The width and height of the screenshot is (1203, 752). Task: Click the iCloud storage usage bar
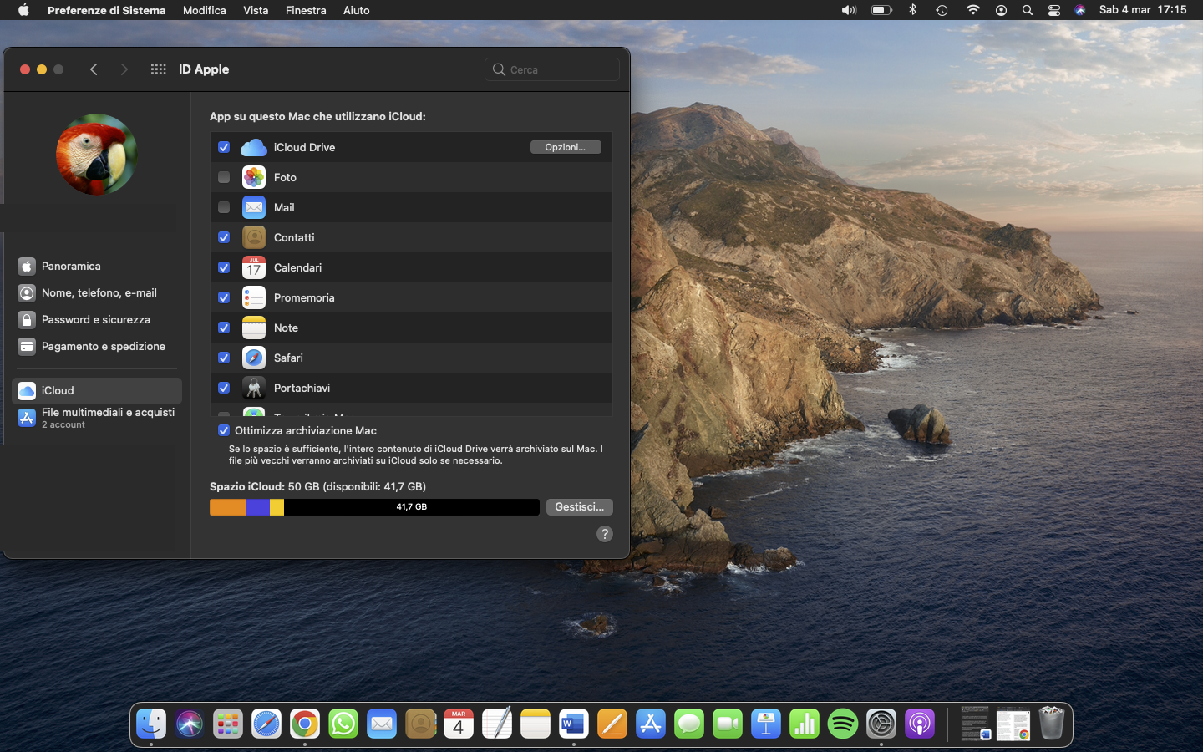373,507
